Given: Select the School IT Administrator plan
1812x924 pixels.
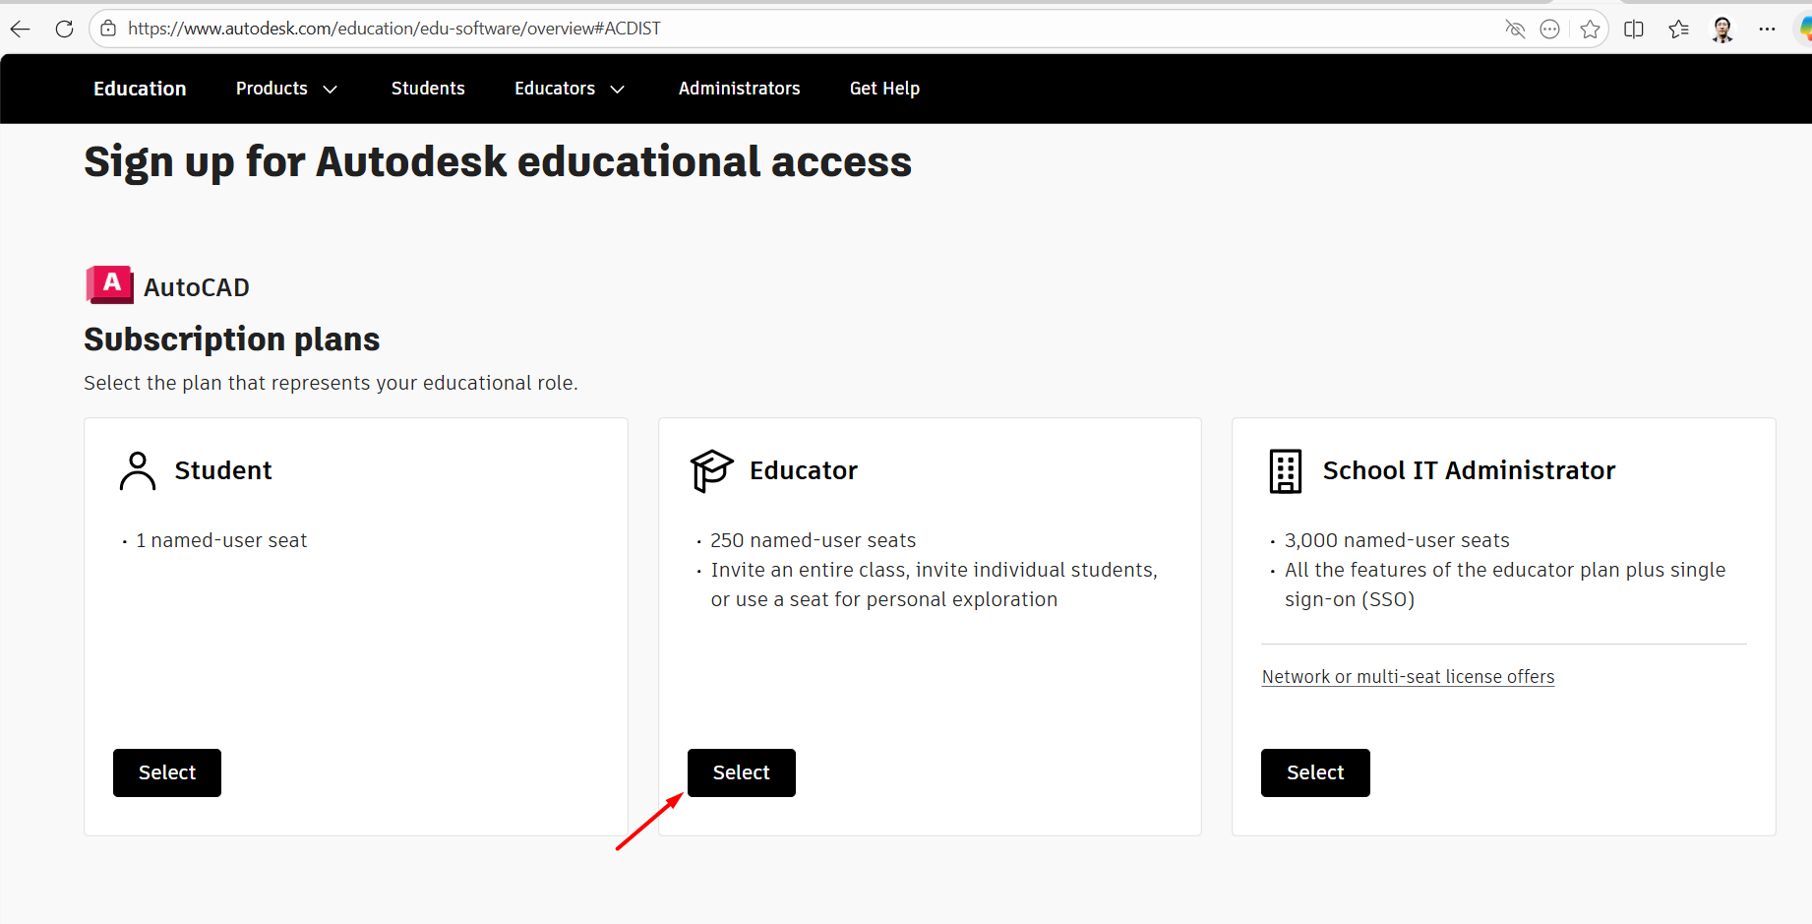Looking at the screenshot, I should pyautogui.click(x=1314, y=772).
